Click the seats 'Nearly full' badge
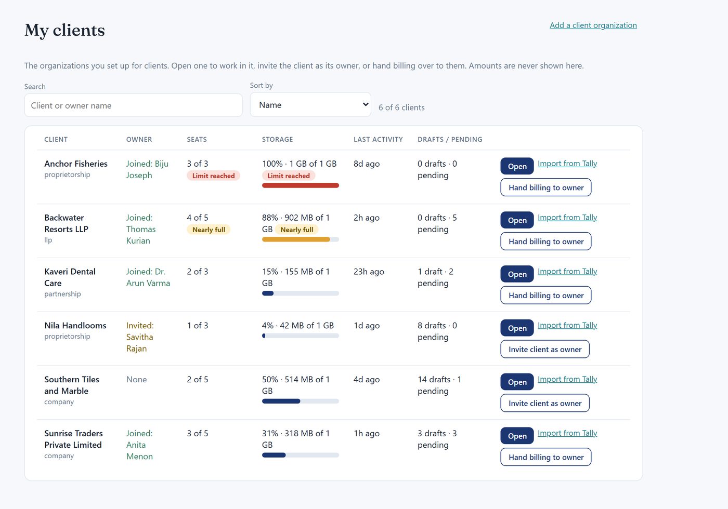This screenshot has width=728, height=509. click(209, 230)
